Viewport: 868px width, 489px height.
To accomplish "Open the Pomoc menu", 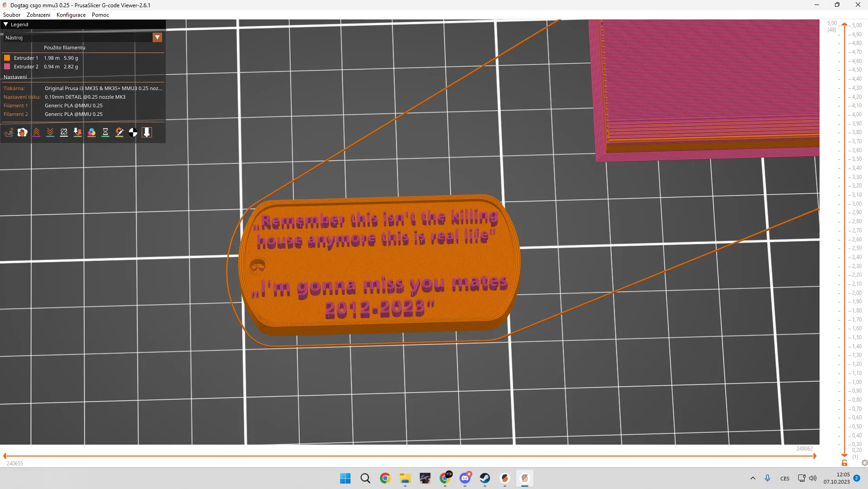I will [x=101, y=15].
